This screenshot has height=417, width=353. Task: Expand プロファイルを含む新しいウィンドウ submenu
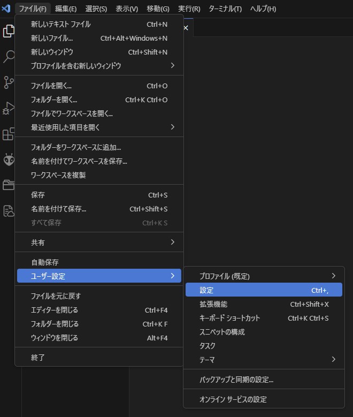(99, 66)
